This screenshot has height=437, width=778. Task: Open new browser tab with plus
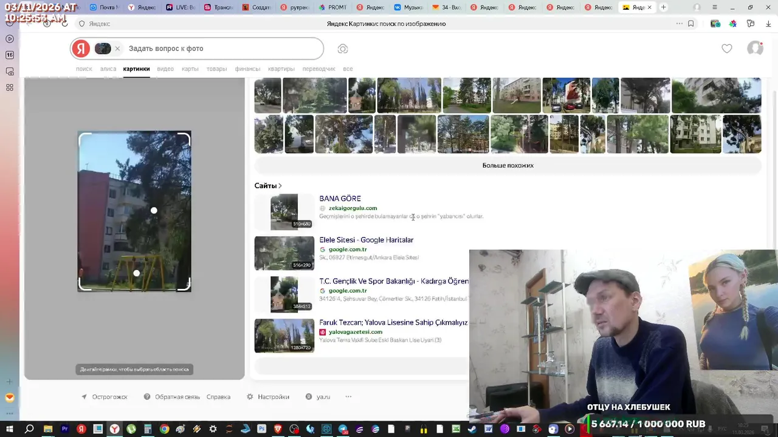[x=663, y=7]
